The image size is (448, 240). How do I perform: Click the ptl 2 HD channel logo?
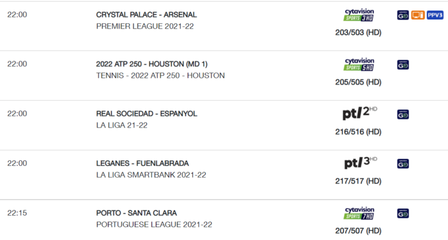[360, 113]
